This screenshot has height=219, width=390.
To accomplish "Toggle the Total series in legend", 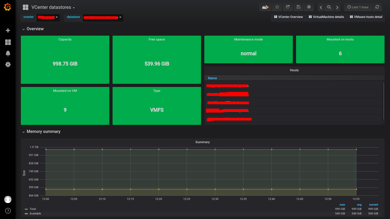I will (x=33, y=209).
